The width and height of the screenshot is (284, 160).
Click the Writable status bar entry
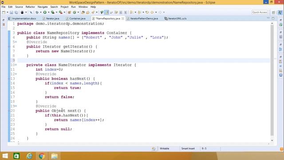pyautogui.click(x=165, y=148)
